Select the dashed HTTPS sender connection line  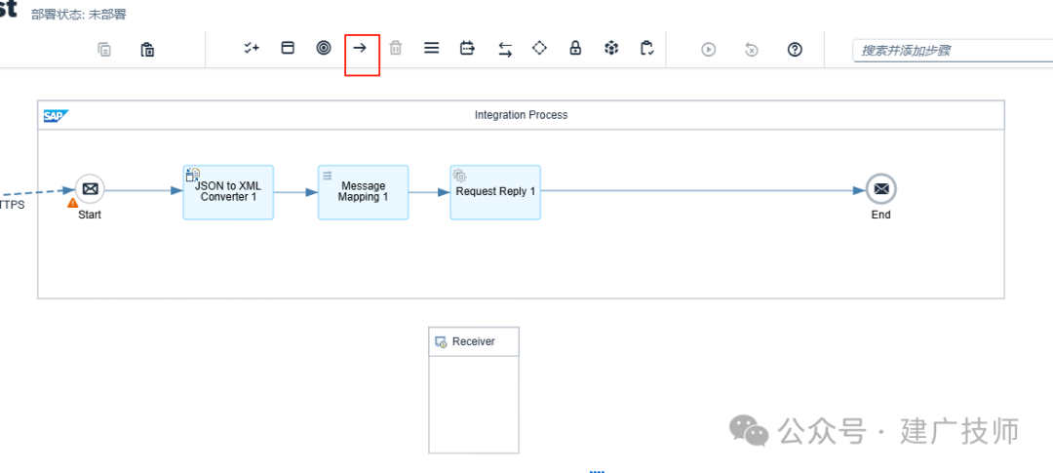[x=38, y=193]
